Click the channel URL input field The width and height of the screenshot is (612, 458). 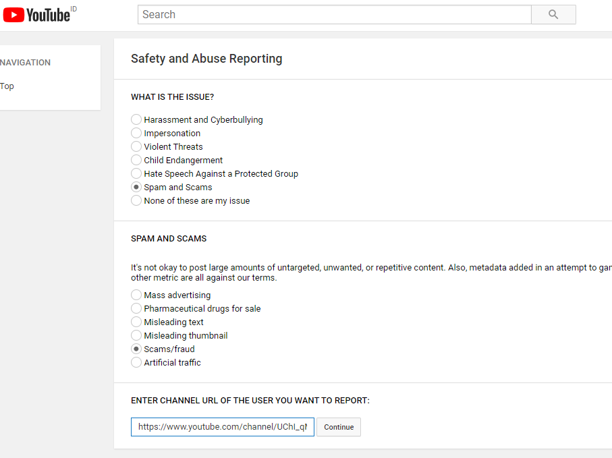pyautogui.click(x=223, y=427)
